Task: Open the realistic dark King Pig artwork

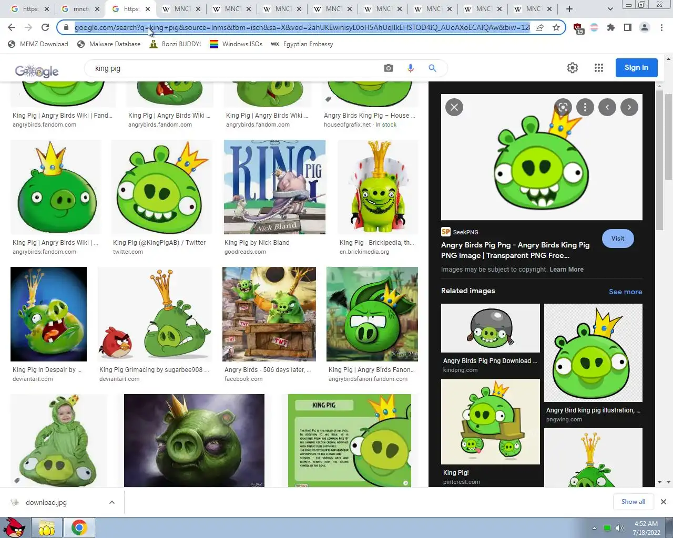Action: 194,440
